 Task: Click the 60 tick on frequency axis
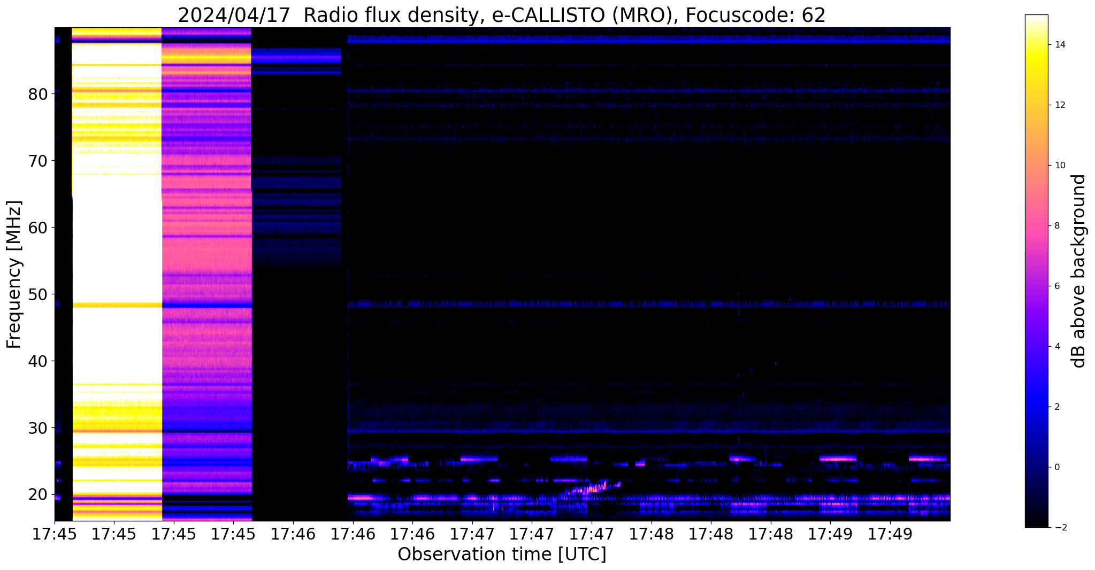[39, 228]
